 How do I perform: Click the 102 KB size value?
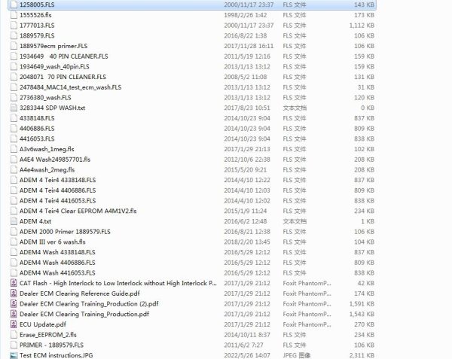pos(365,149)
